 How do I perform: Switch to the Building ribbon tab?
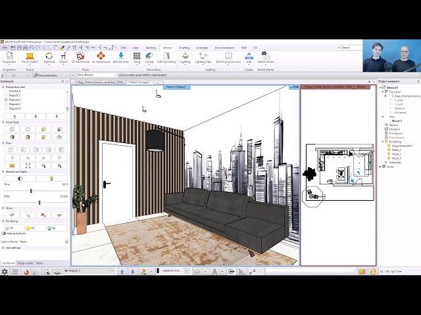tap(151, 48)
